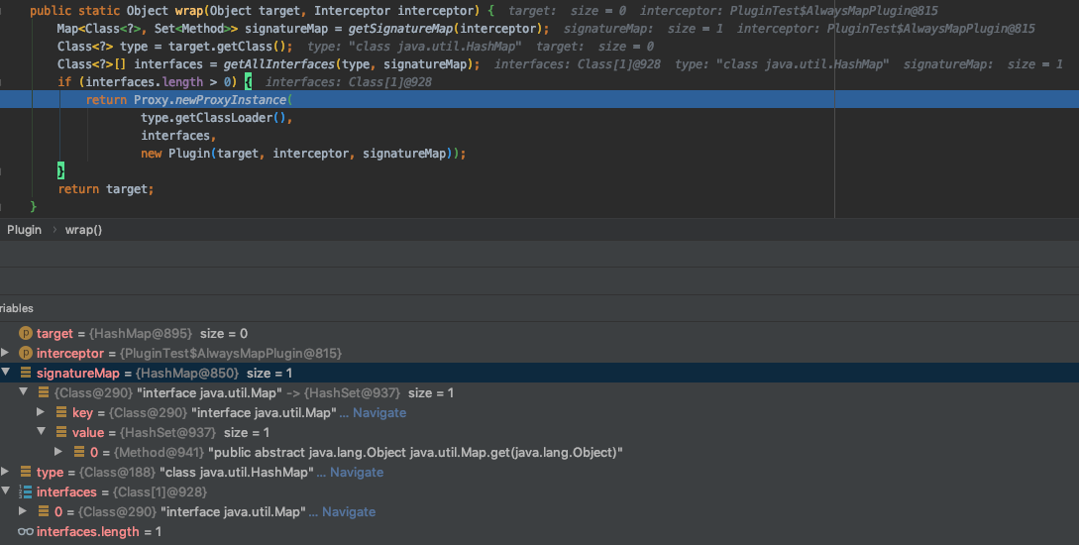Viewport: 1079px width, 545px height.
Task: Expand the type variable node
Action: (5, 472)
